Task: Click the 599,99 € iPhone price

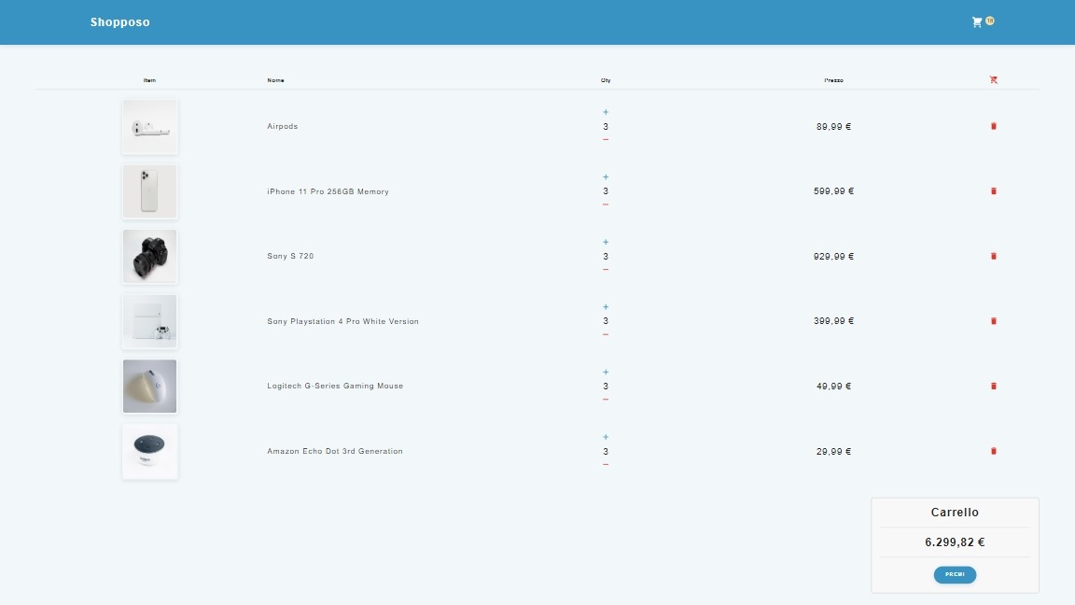Action: [x=833, y=191]
